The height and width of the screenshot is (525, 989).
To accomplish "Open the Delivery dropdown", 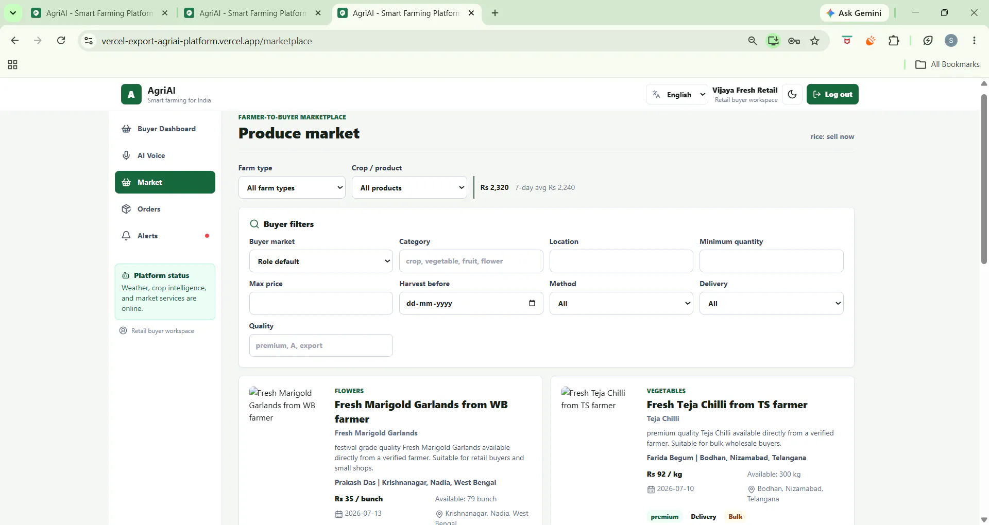I will 772,303.
